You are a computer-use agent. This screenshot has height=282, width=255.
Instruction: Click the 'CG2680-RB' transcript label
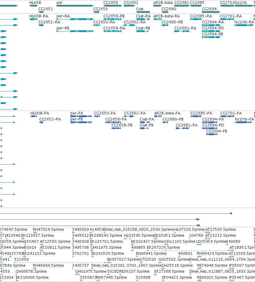tap(172, 22)
